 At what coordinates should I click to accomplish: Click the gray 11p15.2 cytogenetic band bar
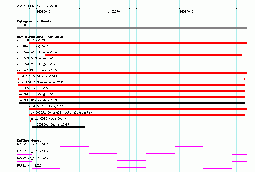click(132, 28)
